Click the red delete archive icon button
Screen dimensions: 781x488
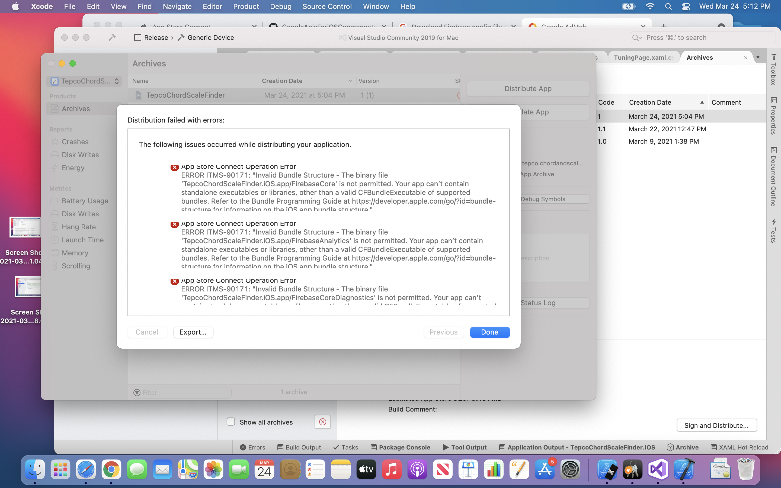point(322,422)
